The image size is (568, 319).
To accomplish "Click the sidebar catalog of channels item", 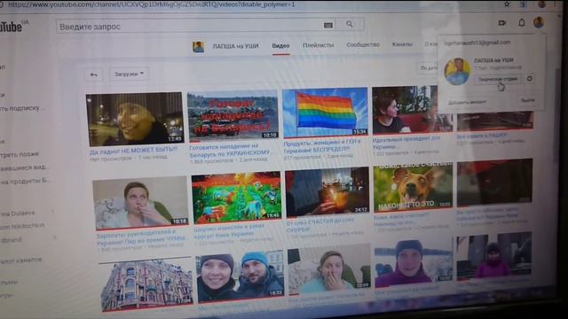I will (x=21, y=260).
